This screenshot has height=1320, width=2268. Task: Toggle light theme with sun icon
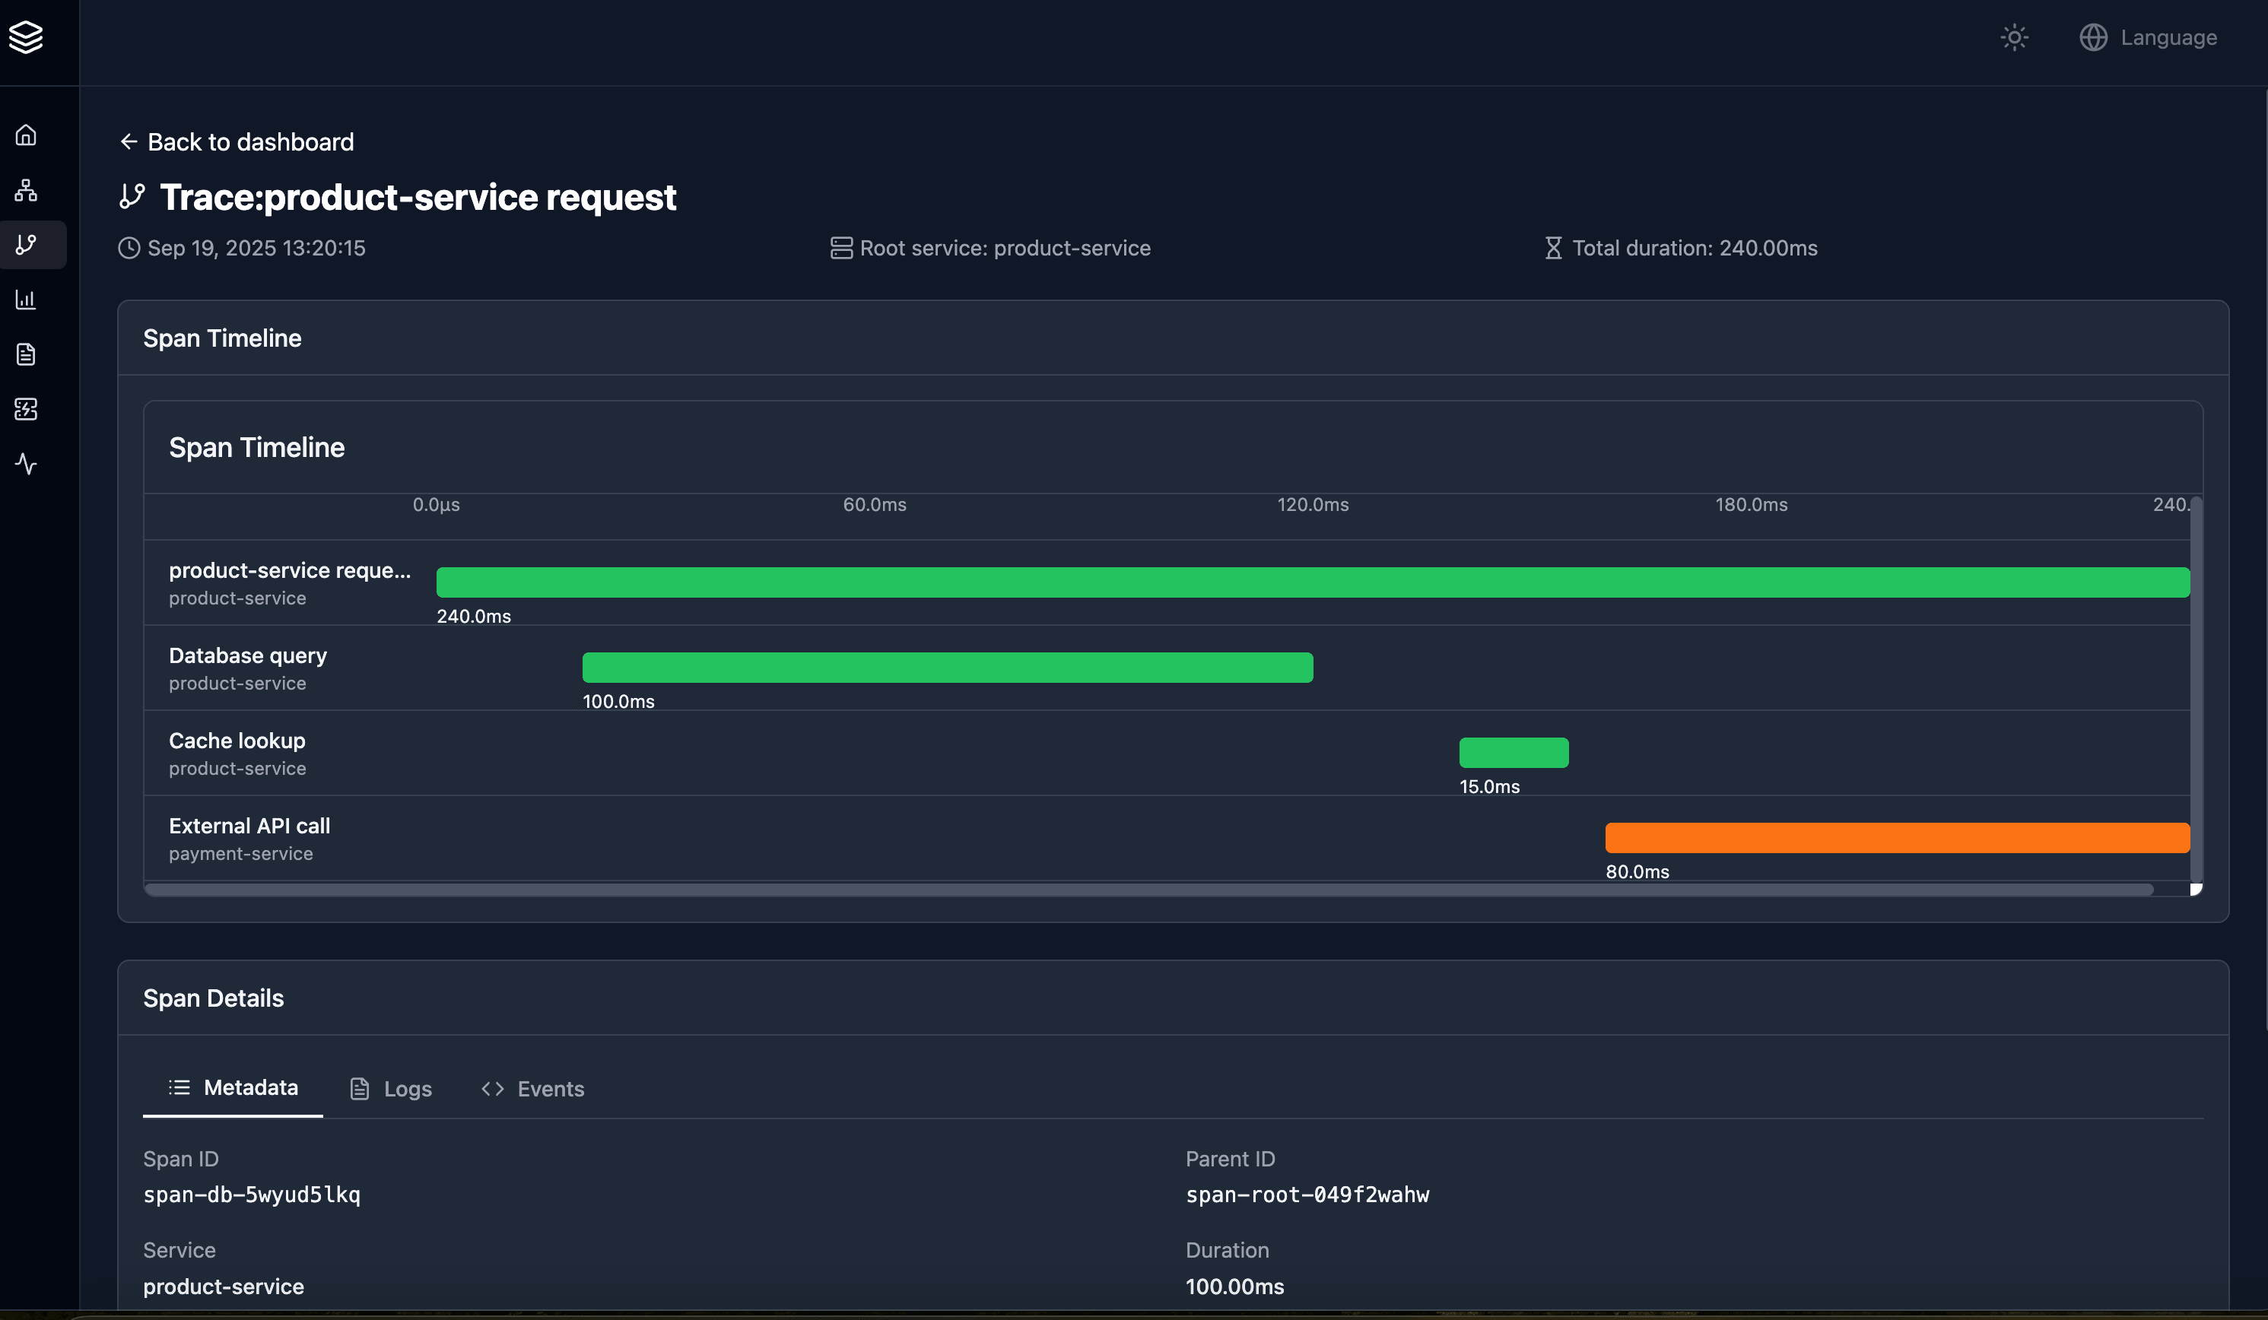(x=2014, y=38)
